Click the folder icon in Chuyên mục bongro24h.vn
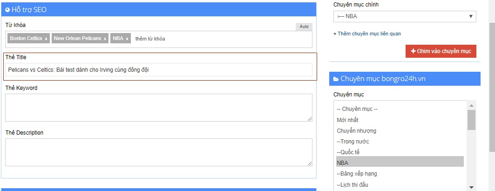The image size is (495, 191). coord(336,79)
